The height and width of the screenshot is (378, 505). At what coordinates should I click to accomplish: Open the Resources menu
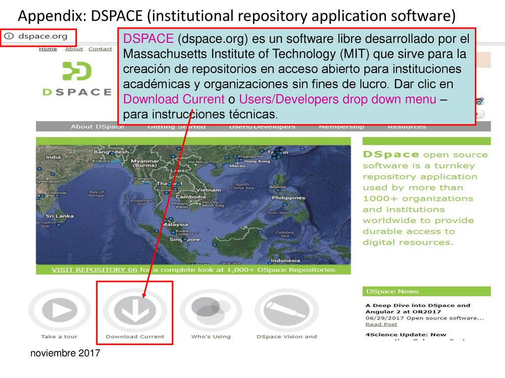[407, 127]
